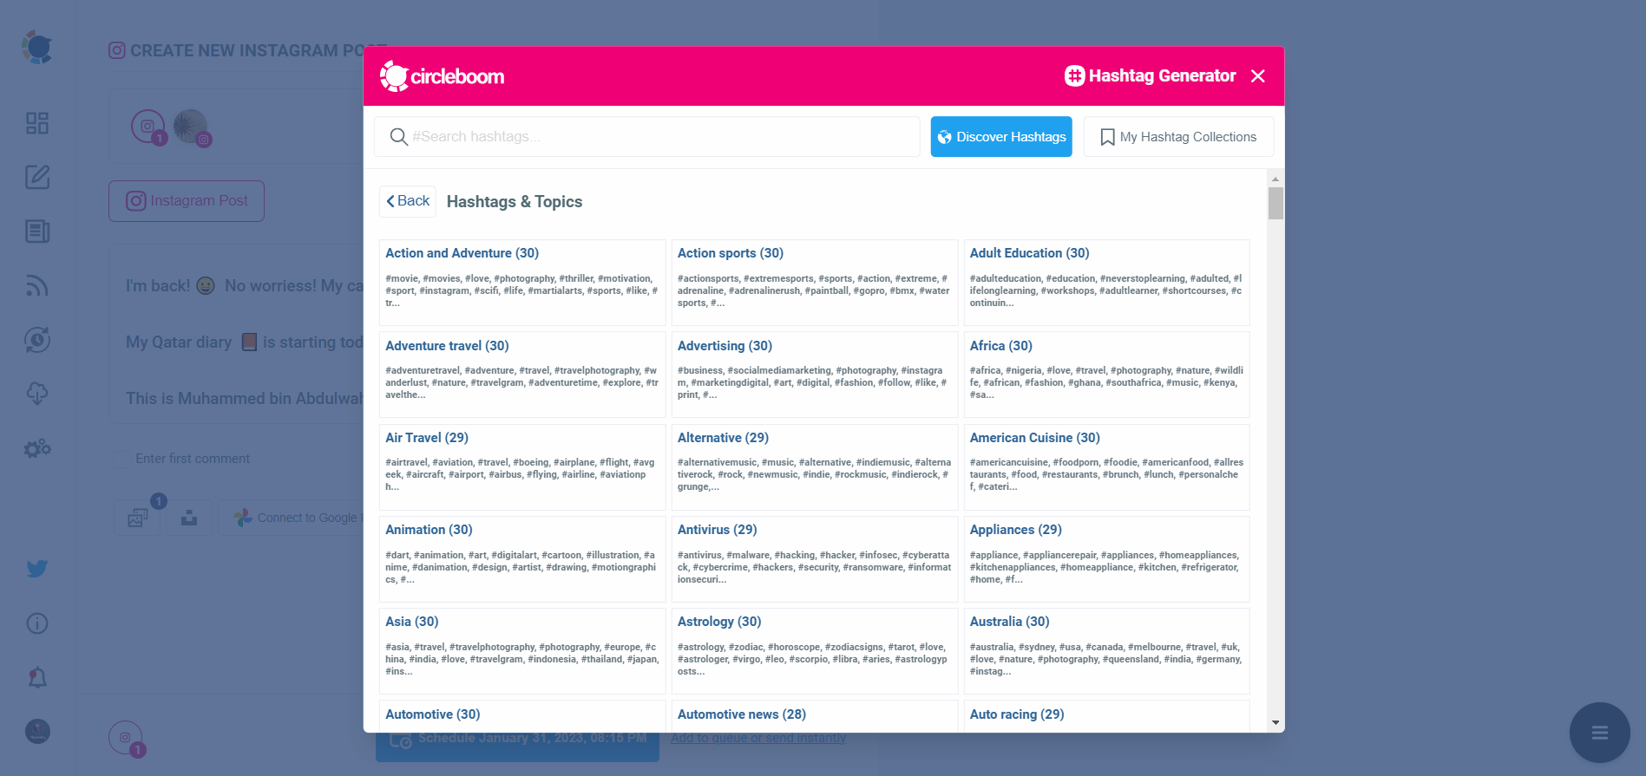Open scheduled history clock icon in sidebar
The image size is (1646, 776).
click(x=37, y=340)
